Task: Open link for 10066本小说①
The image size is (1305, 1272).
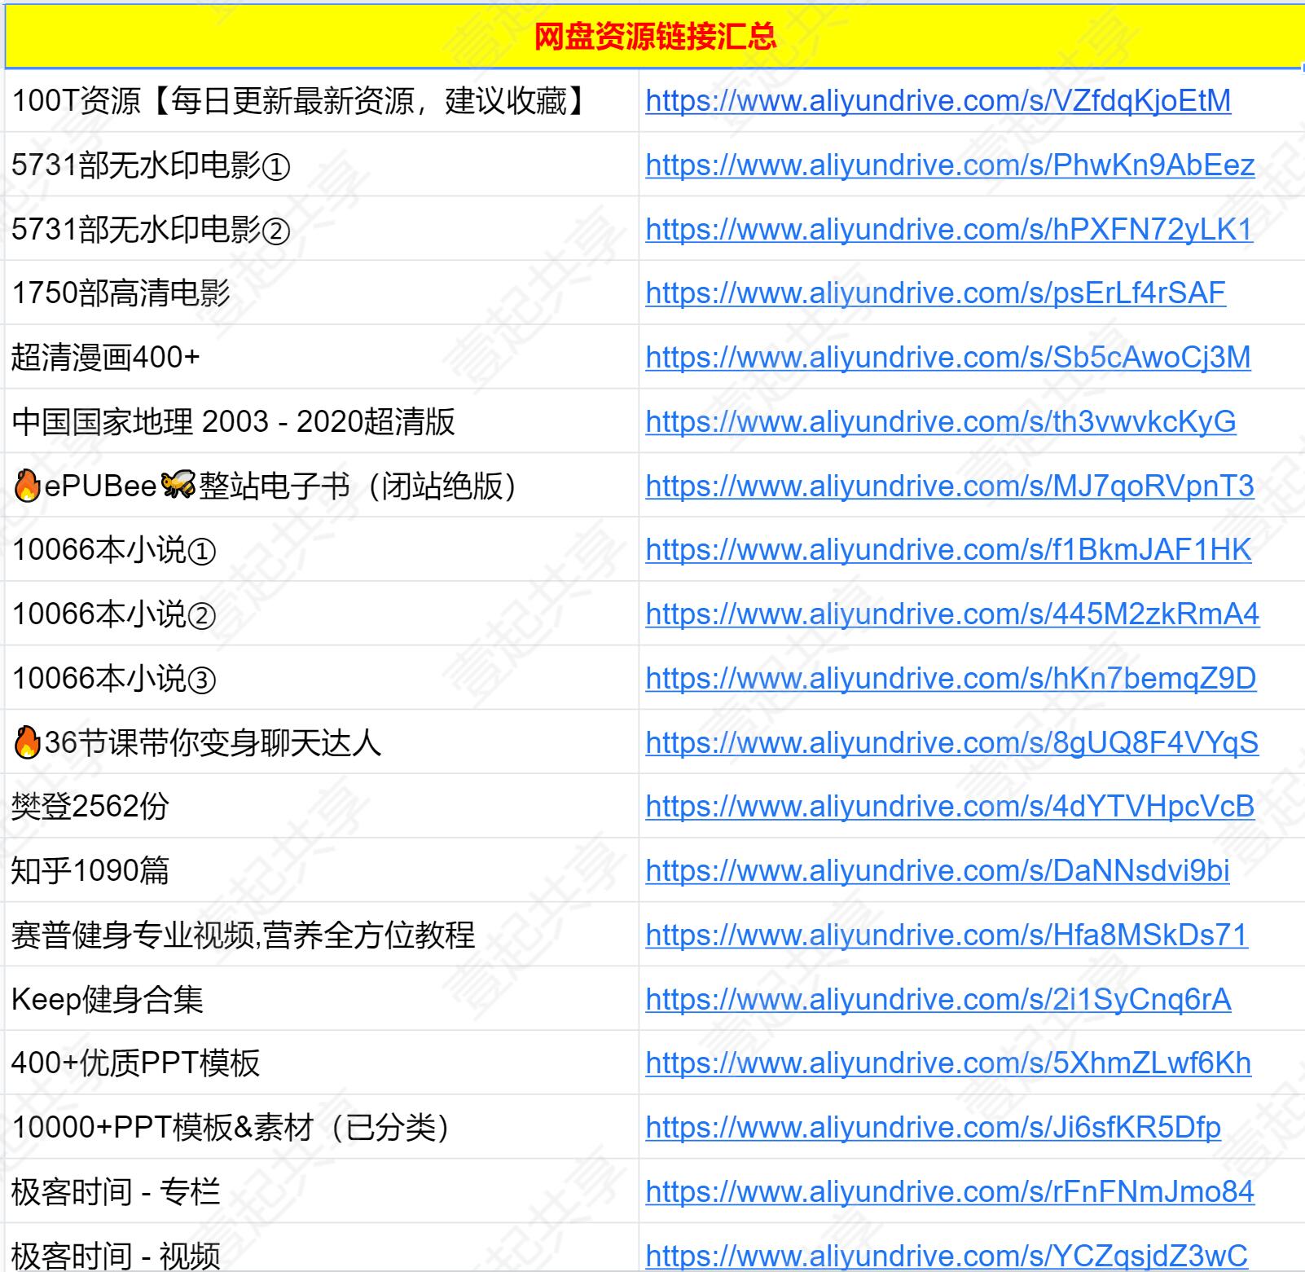Action: [x=947, y=550]
